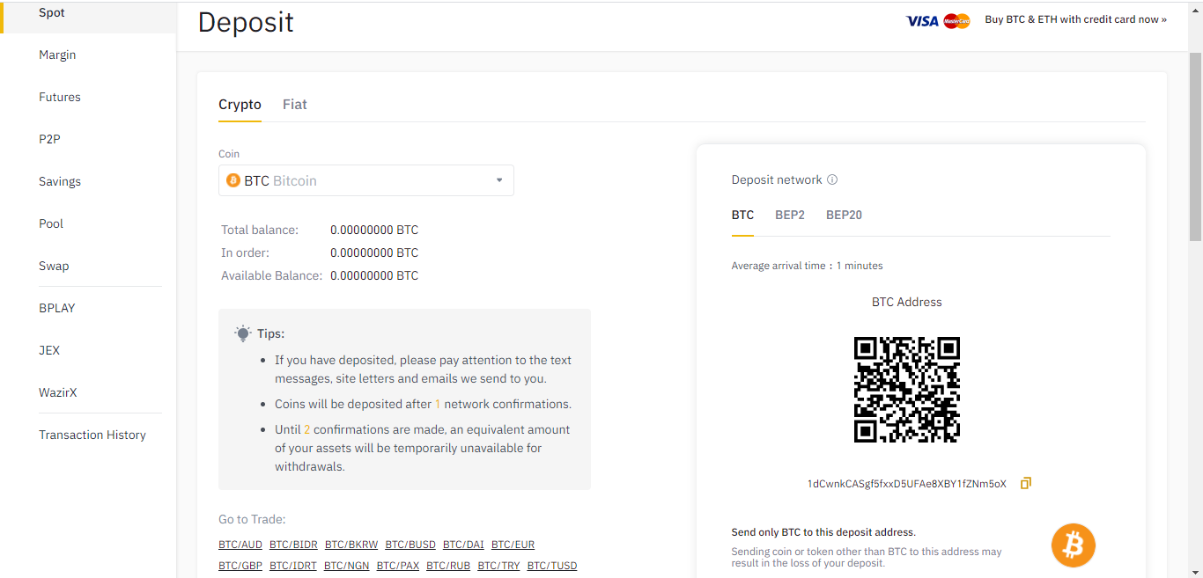Switch to the Fiat tab
This screenshot has width=1203, height=578.
tap(294, 105)
